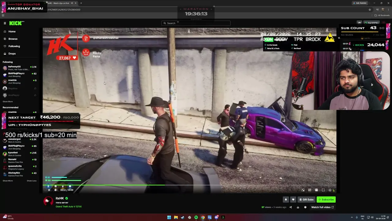Click the taskbar microphone icon
This screenshot has height=221, width=392.
[x=357, y=218]
